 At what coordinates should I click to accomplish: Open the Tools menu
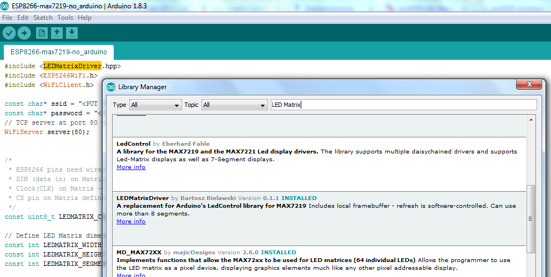(65, 18)
